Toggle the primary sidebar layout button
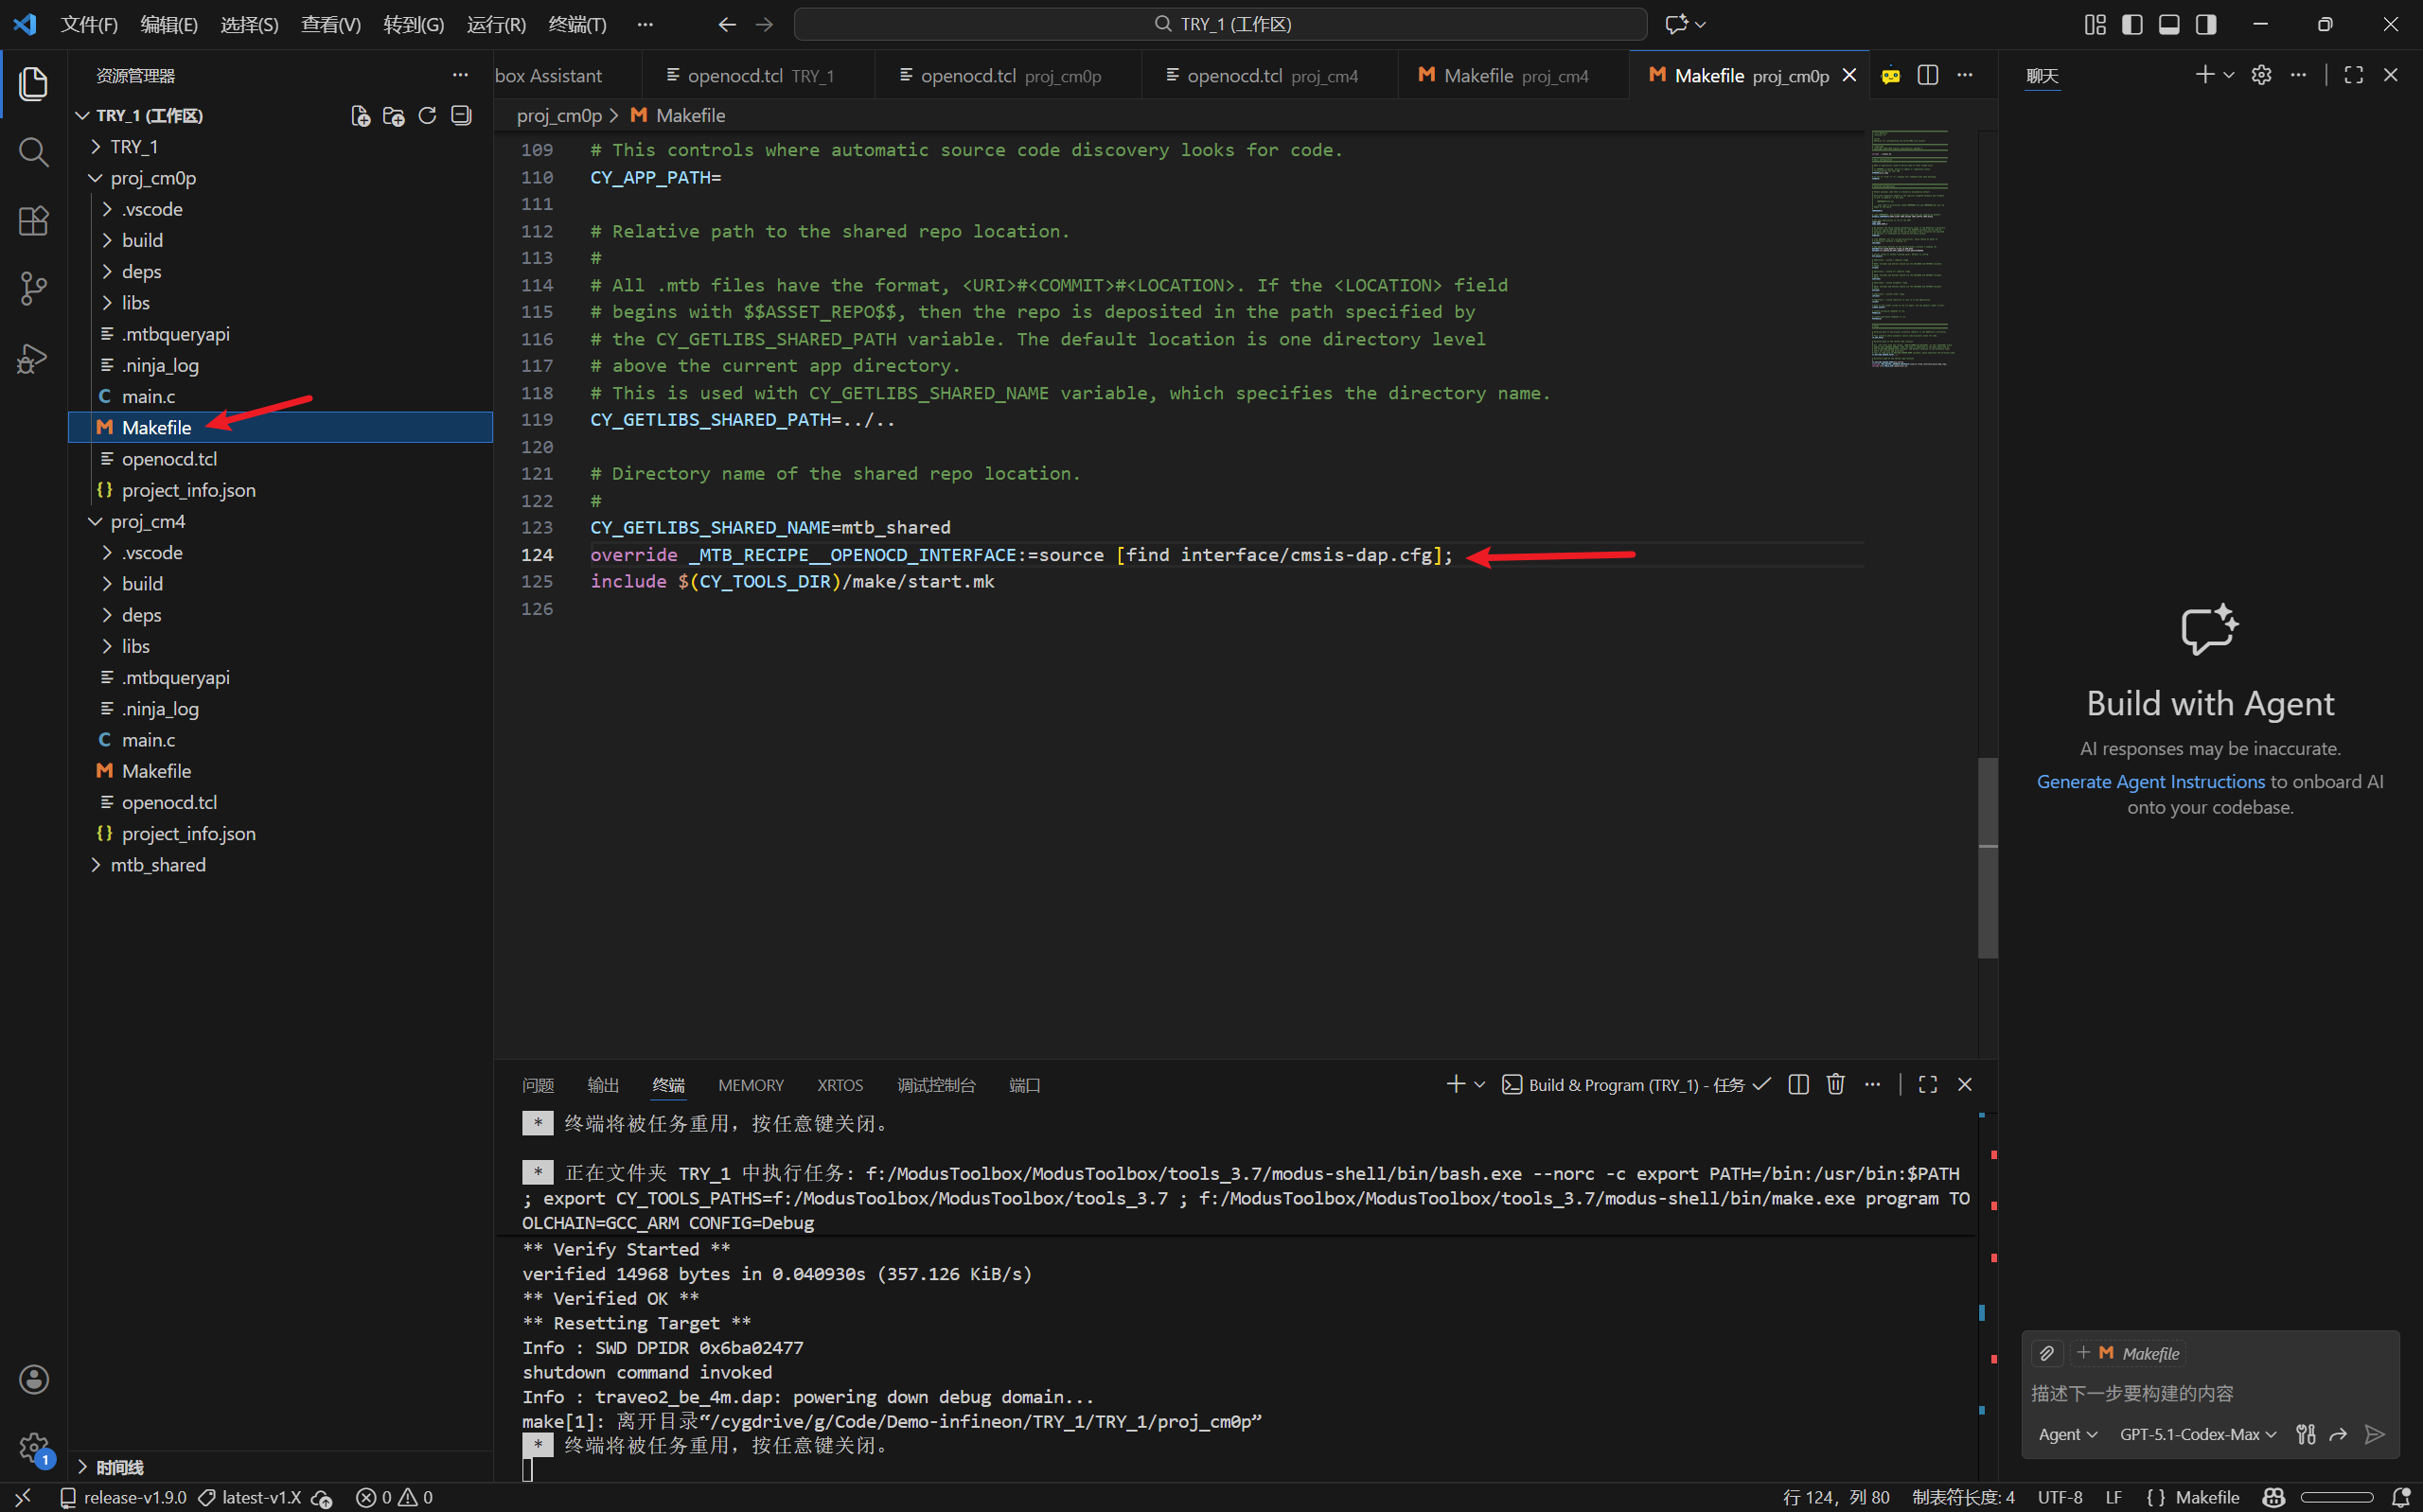This screenshot has width=2423, height=1512. (2132, 24)
